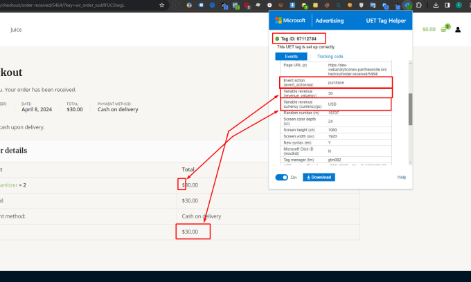The image size is (471, 282).
Task: Toggle the browser side panel icon
Action: pyautogui.click(x=447, y=5)
